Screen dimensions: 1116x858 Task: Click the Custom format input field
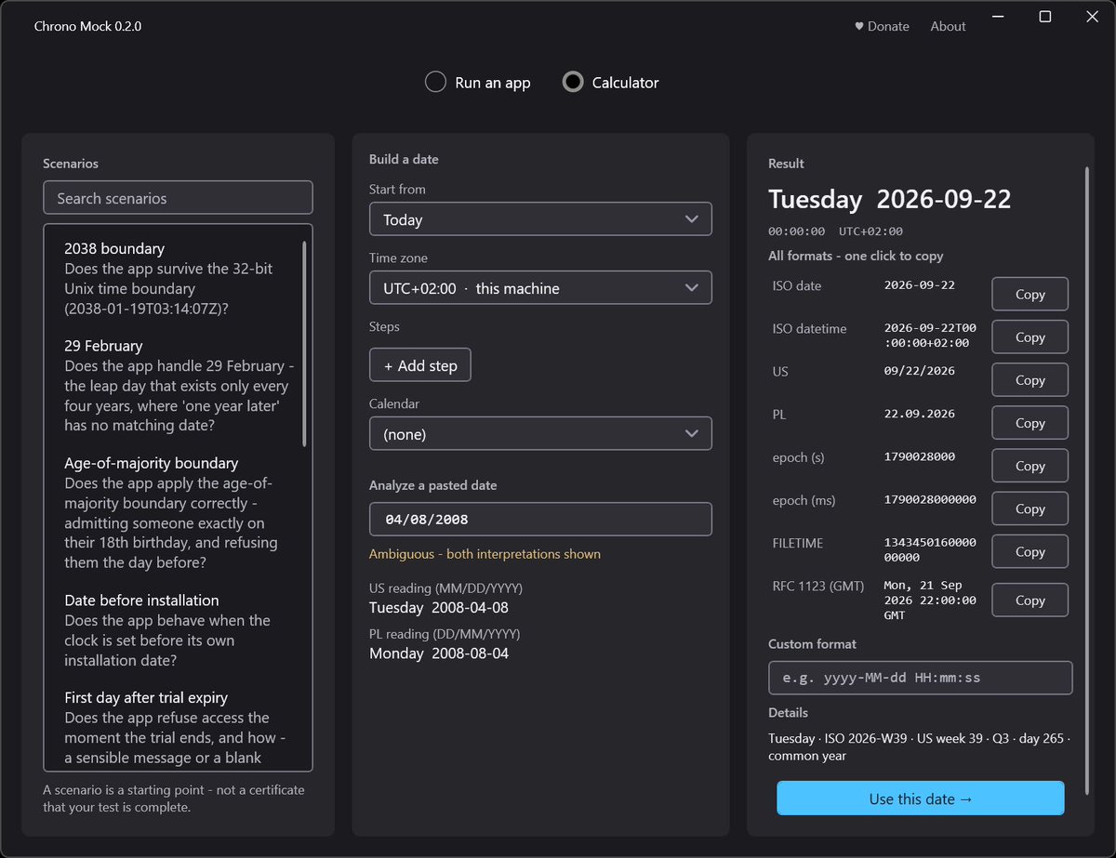coord(920,678)
